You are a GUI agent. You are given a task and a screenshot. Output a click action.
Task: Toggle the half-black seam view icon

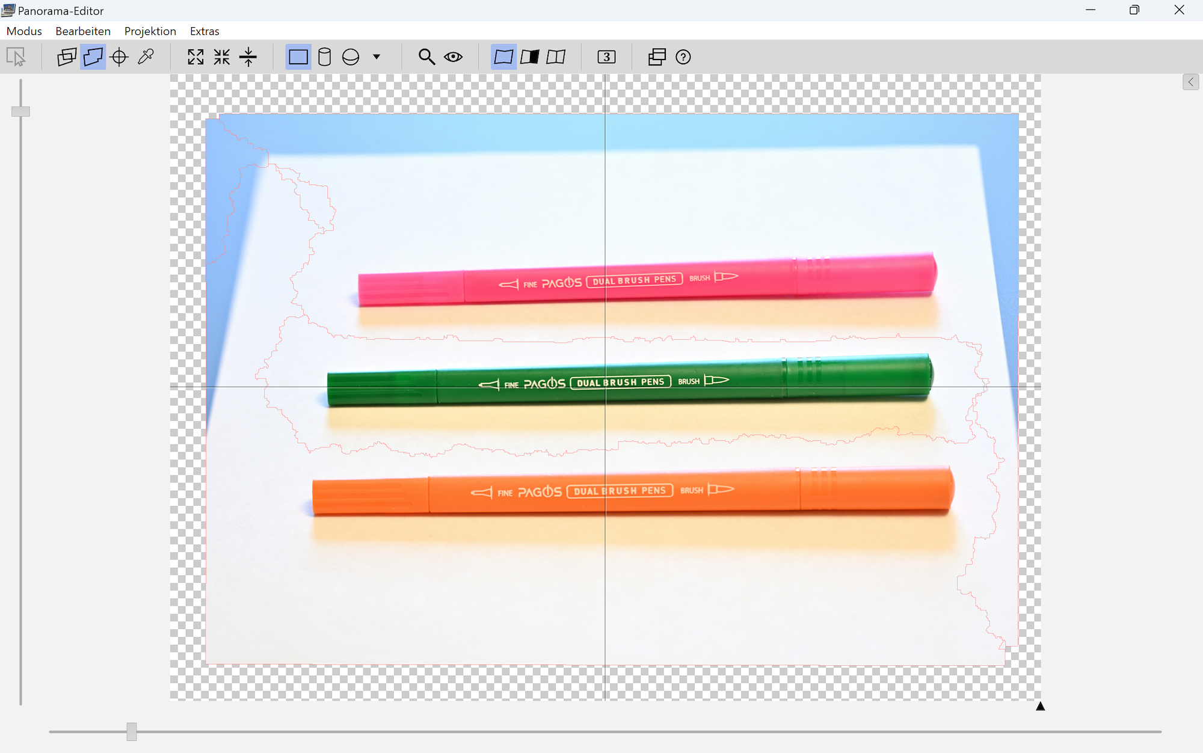(529, 57)
